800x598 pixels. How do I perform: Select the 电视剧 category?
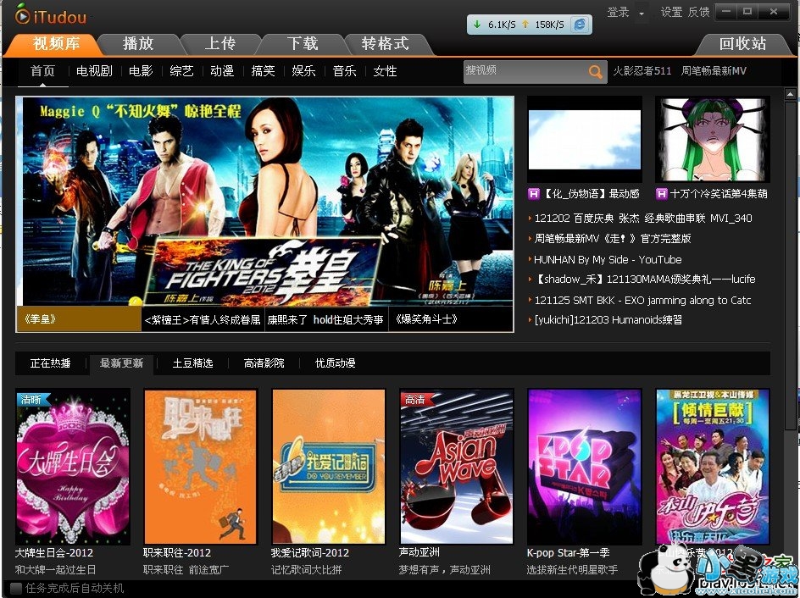[x=94, y=71]
